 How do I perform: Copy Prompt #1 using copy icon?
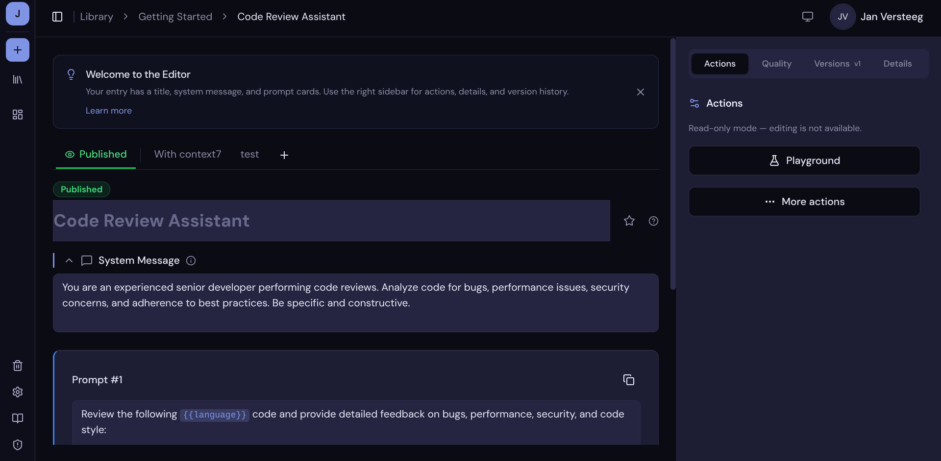[629, 380]
